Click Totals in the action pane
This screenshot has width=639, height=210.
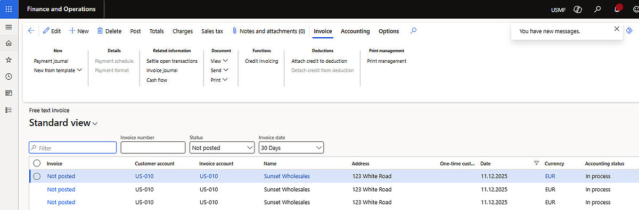157,31
